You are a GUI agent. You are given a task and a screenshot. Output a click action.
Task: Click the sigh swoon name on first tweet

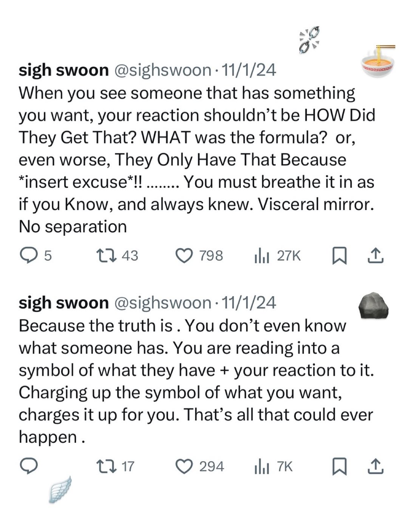pyautogui.click(x=63, y=70)
